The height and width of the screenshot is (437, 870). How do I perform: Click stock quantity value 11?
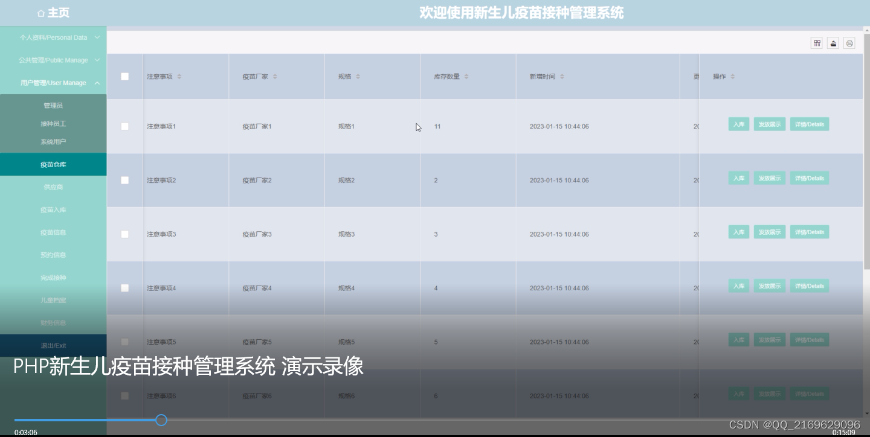(437, 126)
